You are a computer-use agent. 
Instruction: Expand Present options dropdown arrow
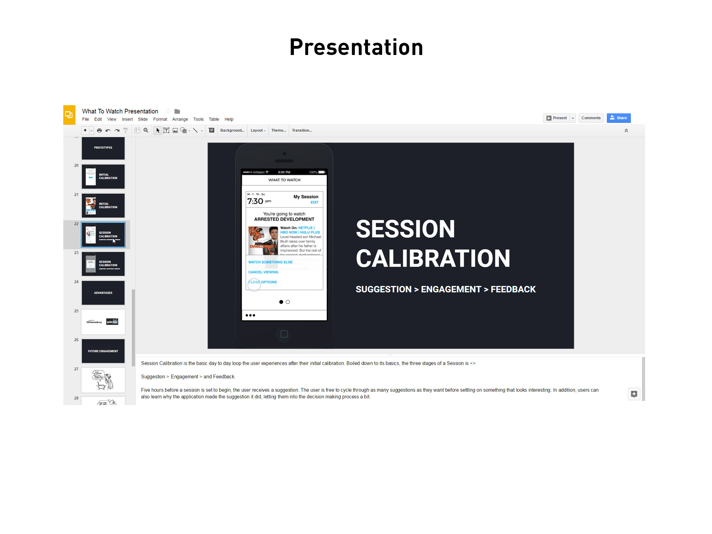click(573, 118)
